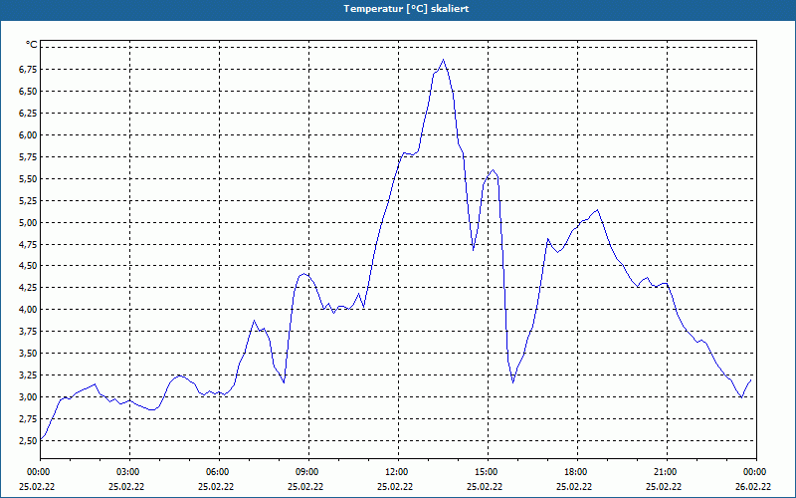
Task: Click the 6,00 value on the y-axis
Action: pos(28,134)
